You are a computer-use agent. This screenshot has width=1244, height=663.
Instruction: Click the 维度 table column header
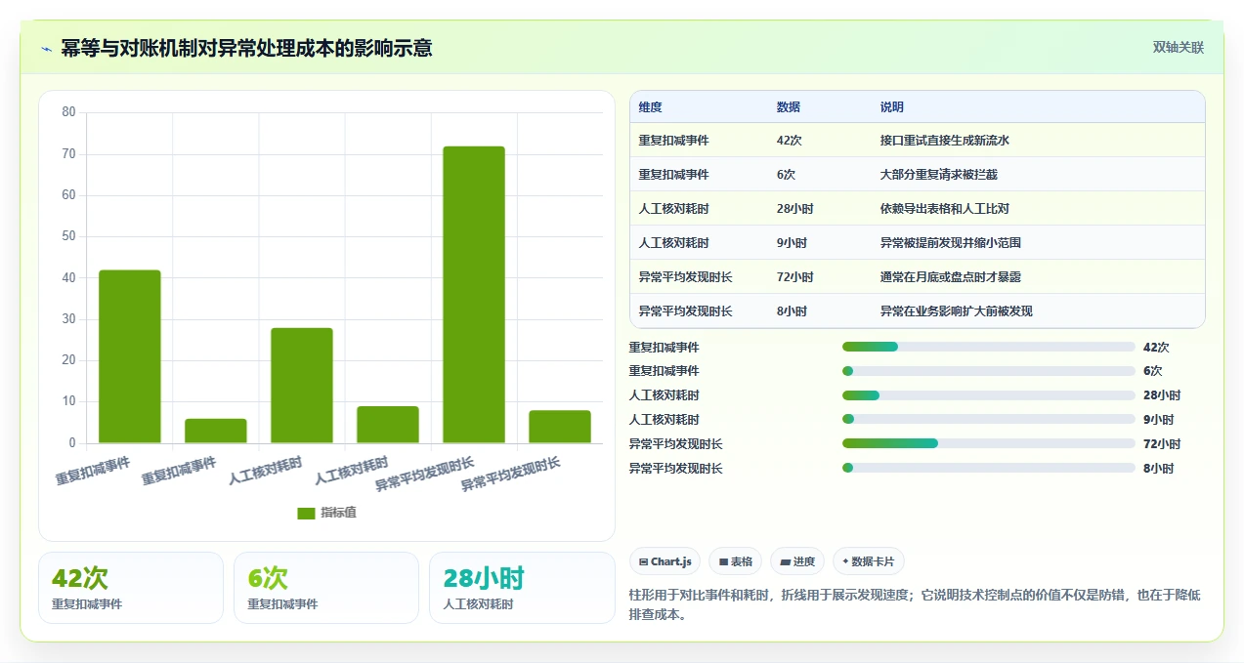point(650,107)
